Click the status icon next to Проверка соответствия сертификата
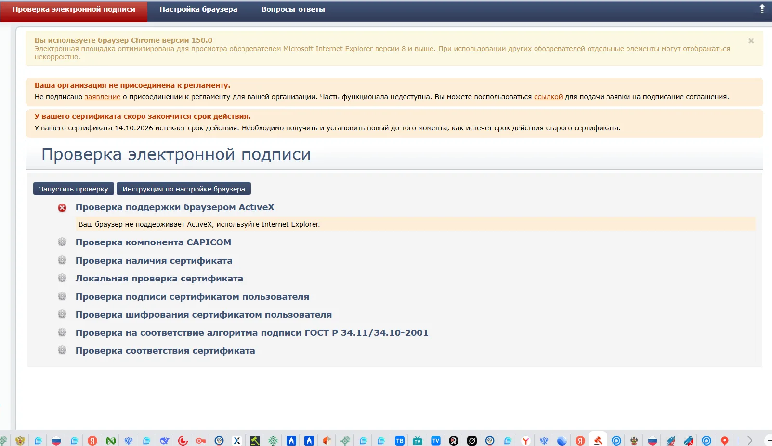The height and width of the screenshot is (446, 772). click(x=62, y=350)
